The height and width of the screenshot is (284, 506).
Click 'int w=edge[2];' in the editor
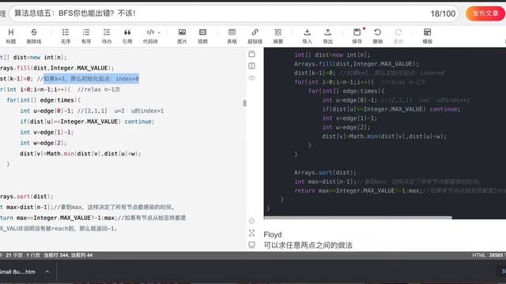(43, 143)
